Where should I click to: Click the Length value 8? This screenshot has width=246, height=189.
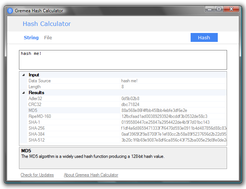click(123, 87)
